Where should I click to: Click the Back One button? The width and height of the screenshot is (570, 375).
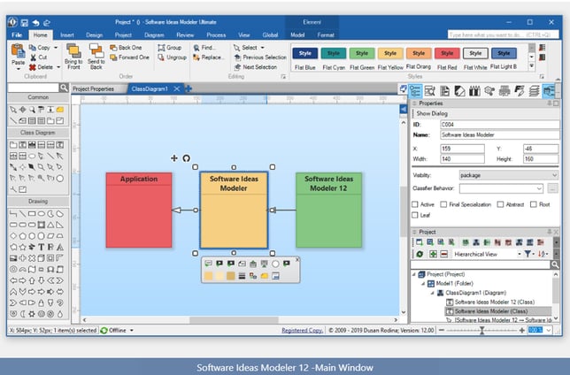coord(126,48)
